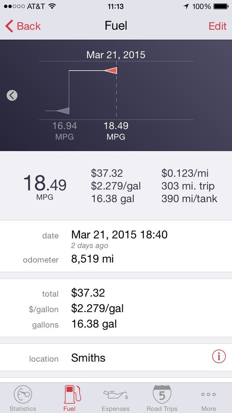Select the red flag on the MPG chart

(x=111, y=71)
